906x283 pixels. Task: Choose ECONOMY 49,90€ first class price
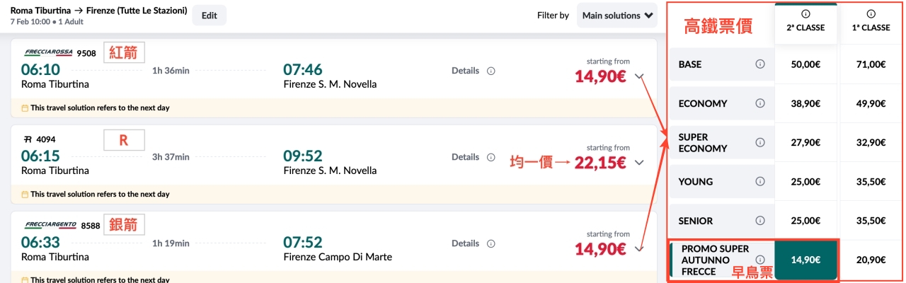870,103
